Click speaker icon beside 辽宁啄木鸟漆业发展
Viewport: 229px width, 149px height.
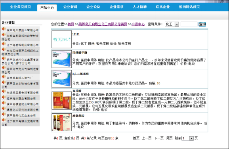point(4,120)
